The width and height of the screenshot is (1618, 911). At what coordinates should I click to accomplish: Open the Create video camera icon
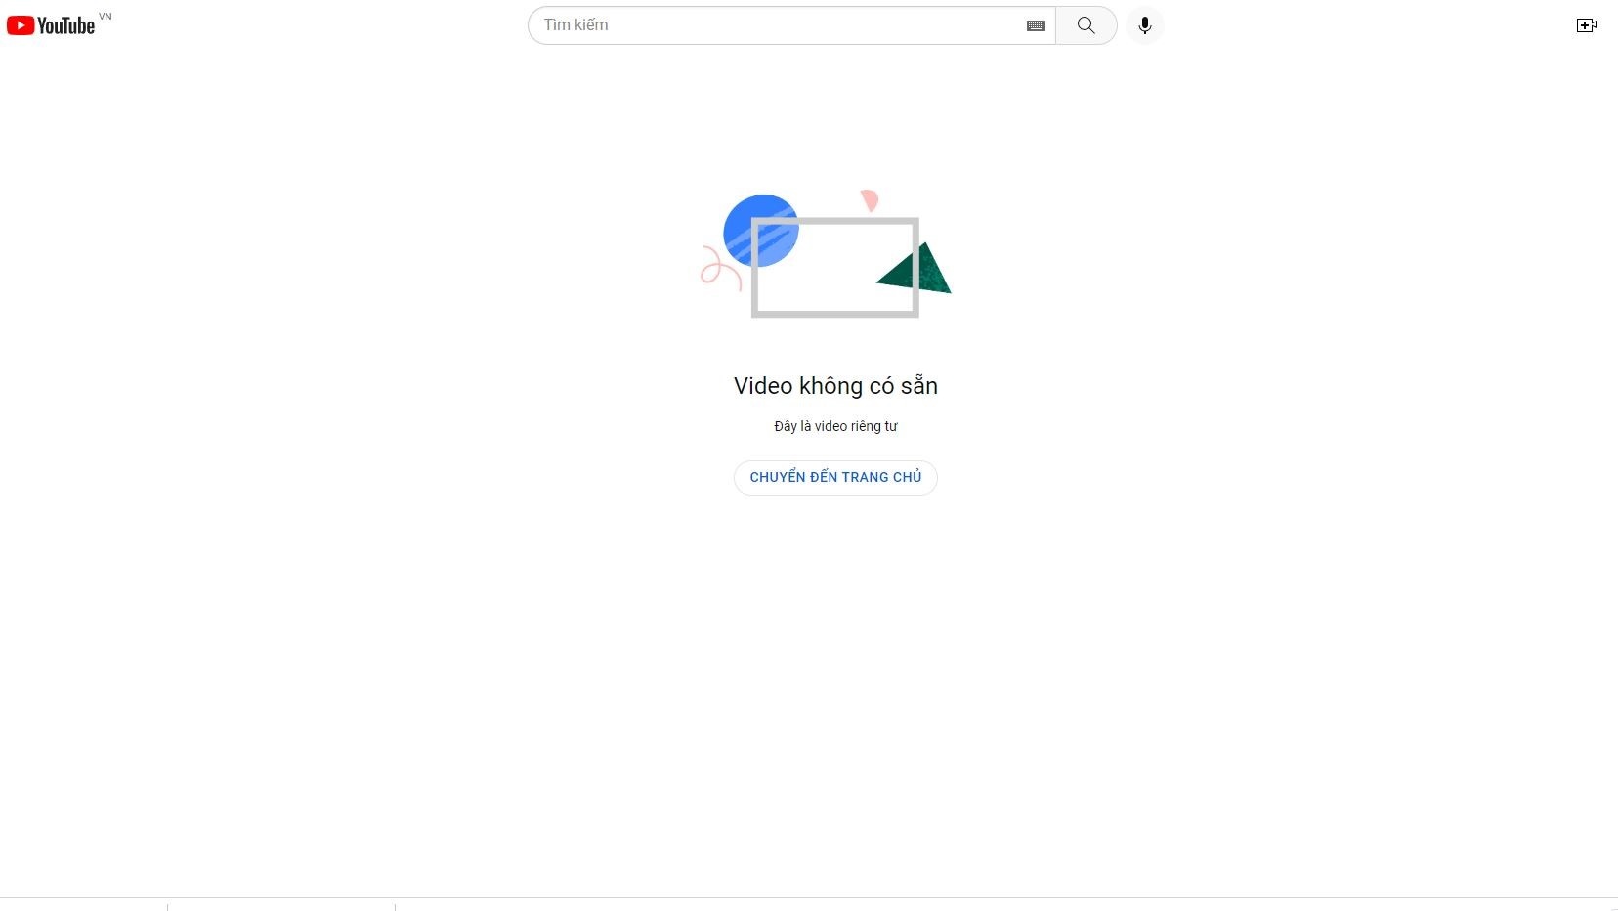click(x=1587, y=25)
